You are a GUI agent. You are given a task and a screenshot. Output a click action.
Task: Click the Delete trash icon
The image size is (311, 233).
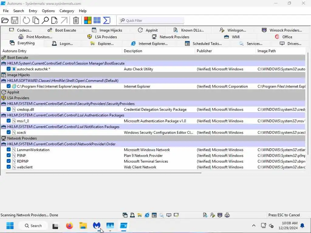(x=76, y=20)
